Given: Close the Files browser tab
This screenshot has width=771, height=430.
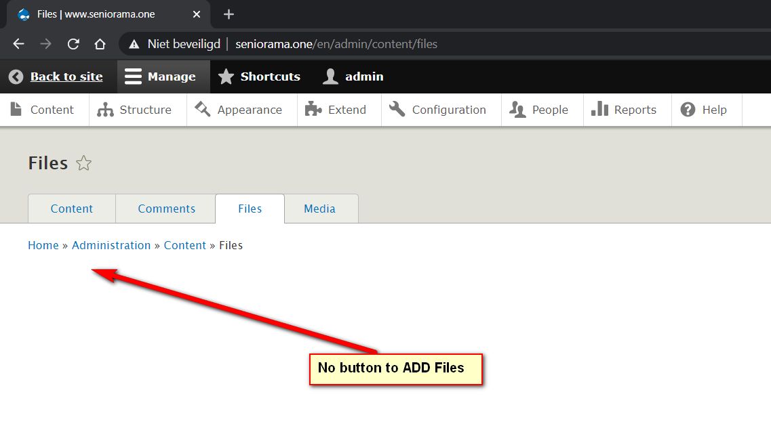Looking at the screenshot, I should (197, 14).
